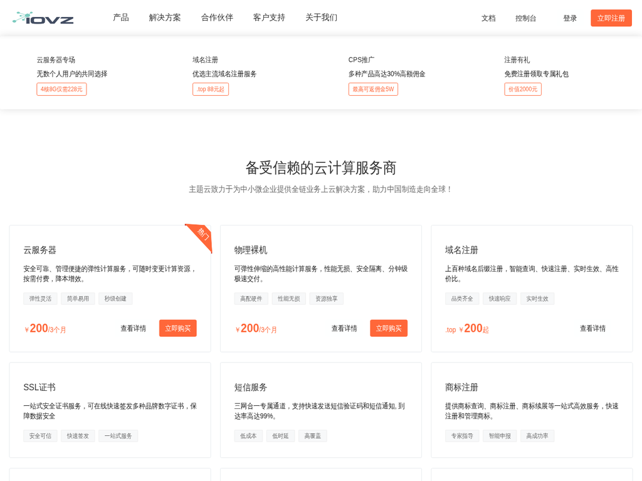Select the 一站式服务 tag

pyautogui.click(x=118, y=436)
